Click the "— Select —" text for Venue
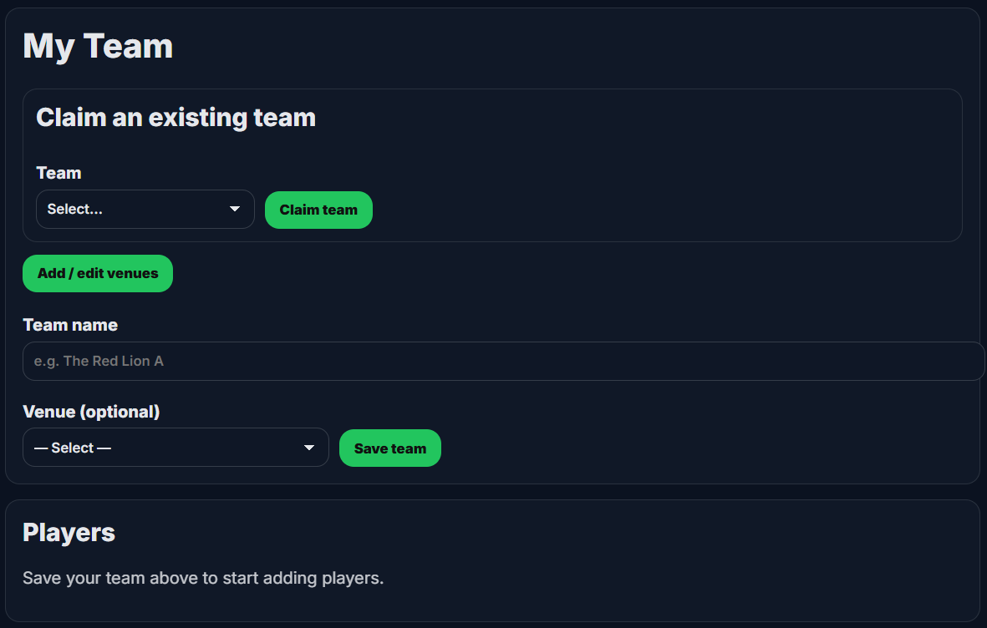The width and height of the screenshot is (987, 628). (x=73, y=448)
